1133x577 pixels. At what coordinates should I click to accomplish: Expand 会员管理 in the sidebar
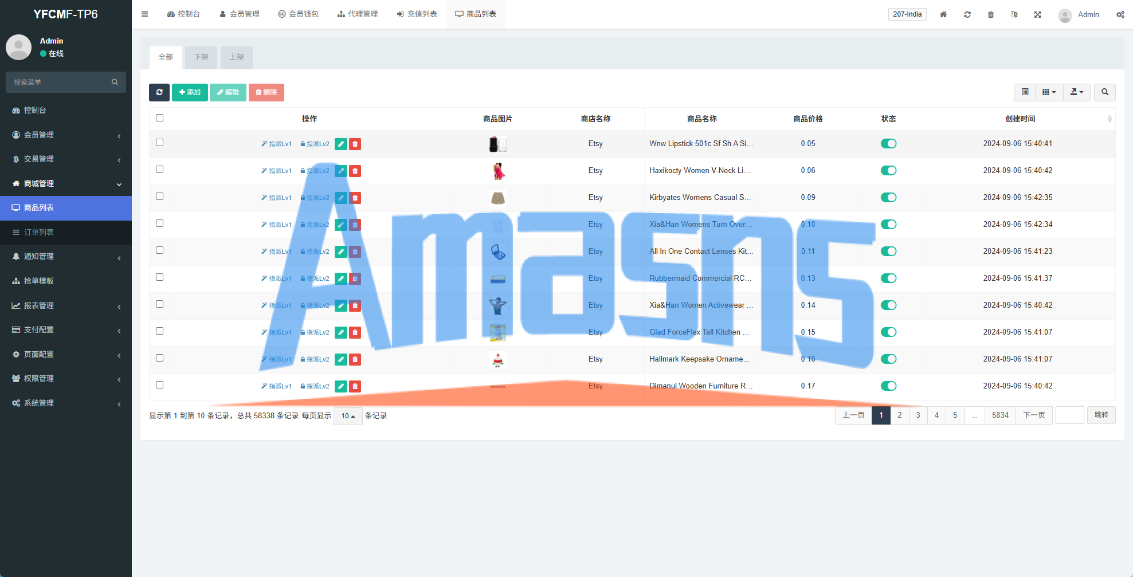pos(66,135)
